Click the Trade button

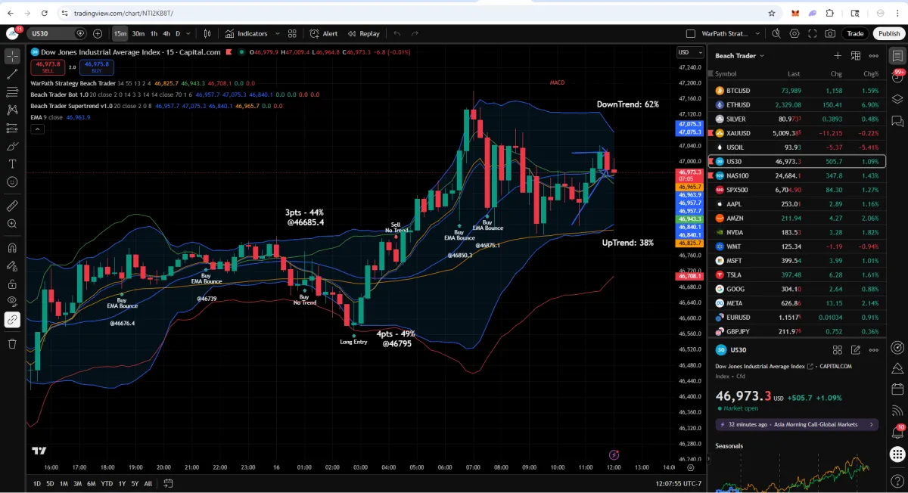coord(855,33)
